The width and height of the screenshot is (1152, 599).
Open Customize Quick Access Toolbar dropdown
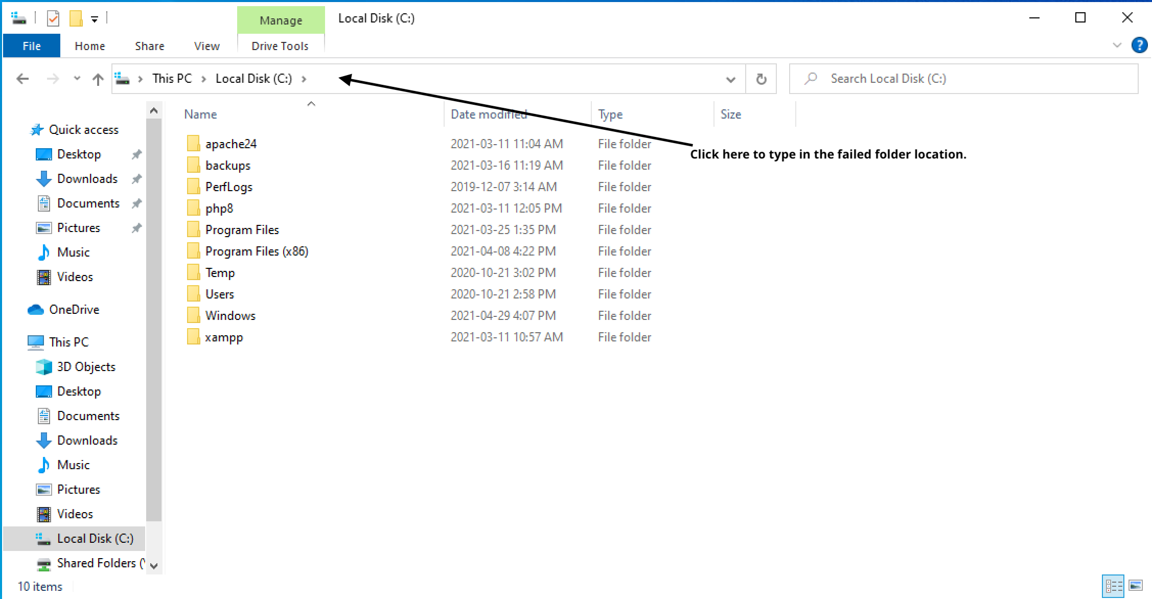(x=95, y=19)
